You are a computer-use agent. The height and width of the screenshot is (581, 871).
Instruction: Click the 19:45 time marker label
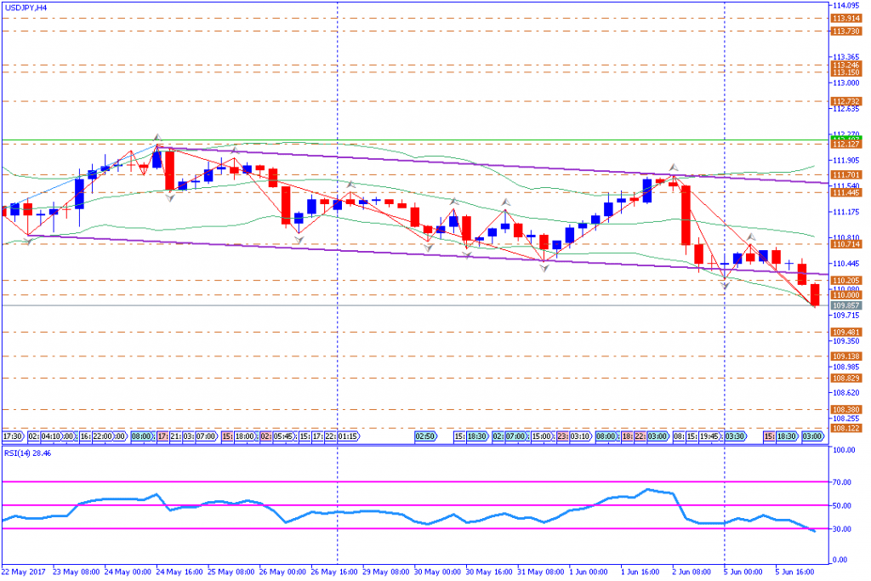click(709, 436)
